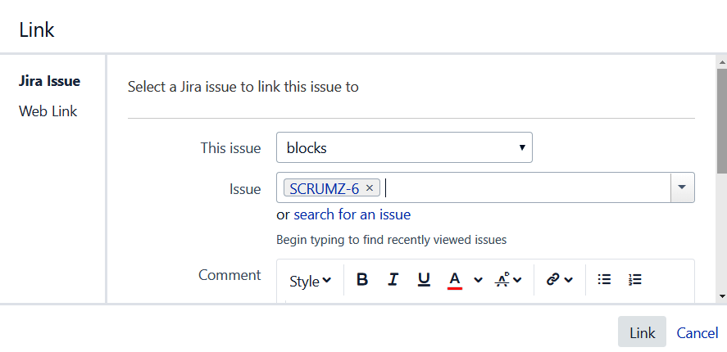The image size is (727, 352).
Task: Switch to the Web Link tab
Action: pyautogui.click(x=48, y=111)
